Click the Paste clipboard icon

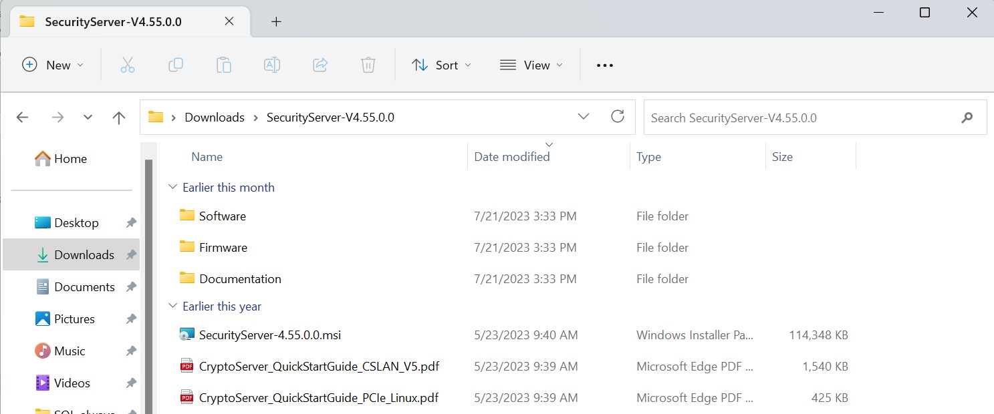(x=224, y=65)
